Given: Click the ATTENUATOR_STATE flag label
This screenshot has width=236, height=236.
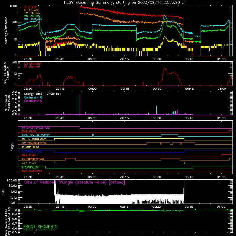Looking at the screenshot, I should [36, 128].
